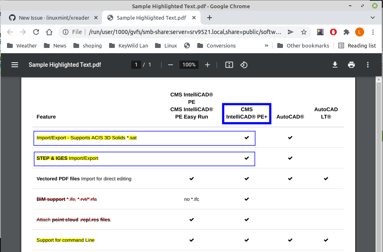Expand hidden bookmarks with double chevron

tap(266, 45)
